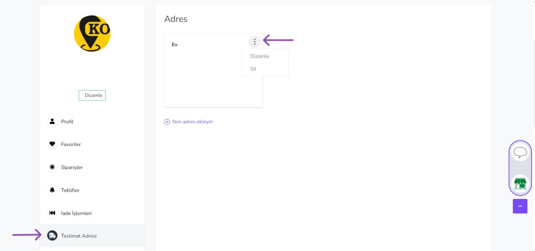The height and width of the screenshot is (251, 535).
Task: Click the page scrollbar on the right edge
Action: (534, 83)
